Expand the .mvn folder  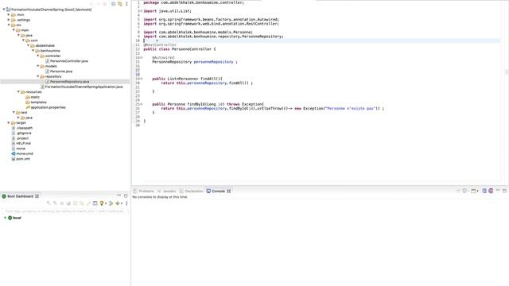9,14
